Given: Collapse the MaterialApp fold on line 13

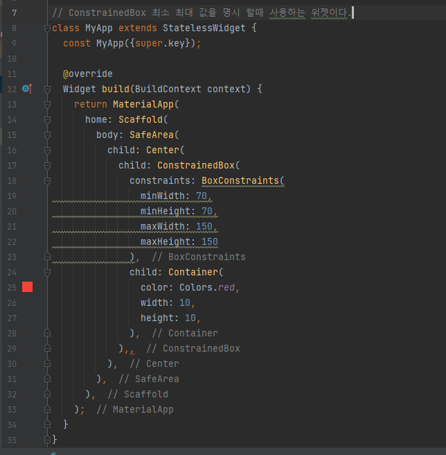Looking at the screenshot, I should point(47,104).
